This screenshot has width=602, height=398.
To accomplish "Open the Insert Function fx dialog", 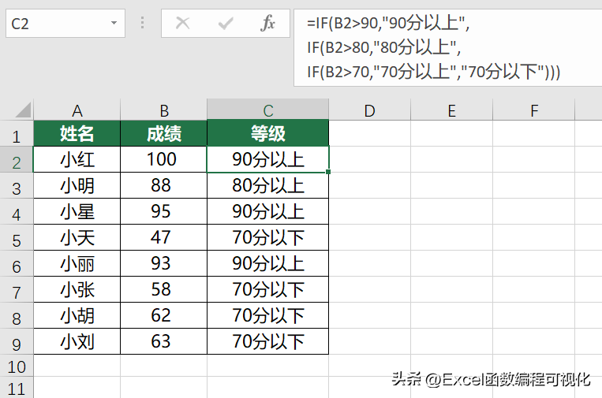I will pos(267,23).
